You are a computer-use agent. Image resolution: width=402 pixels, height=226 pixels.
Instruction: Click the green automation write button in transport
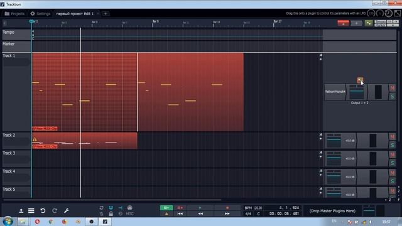[166, 208]
